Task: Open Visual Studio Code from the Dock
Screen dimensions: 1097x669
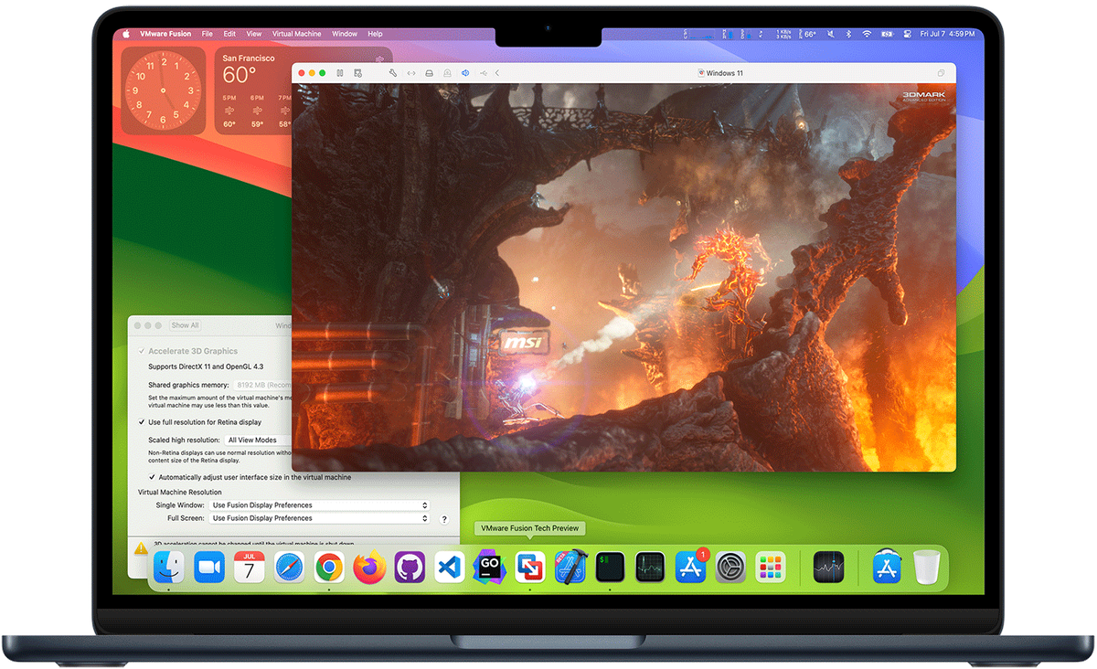Action: point(449,568)
